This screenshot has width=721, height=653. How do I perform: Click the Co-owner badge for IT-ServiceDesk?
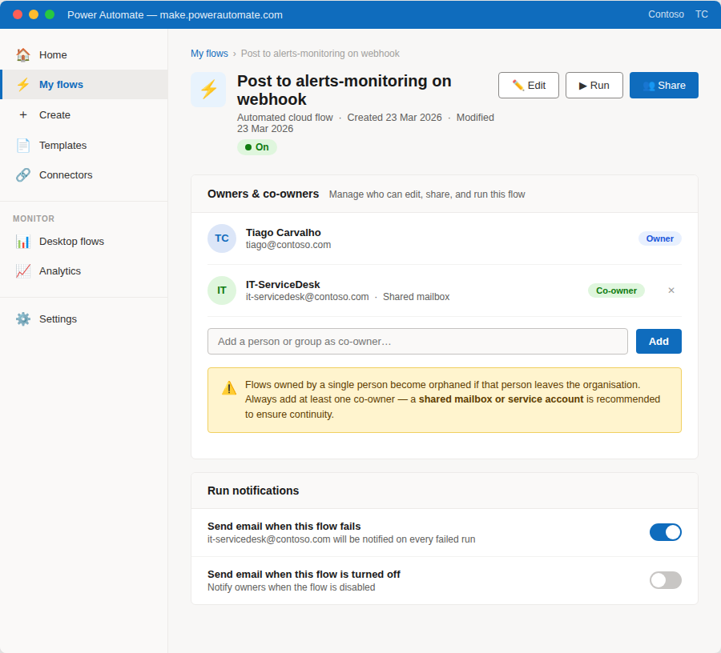pos(616,290)
